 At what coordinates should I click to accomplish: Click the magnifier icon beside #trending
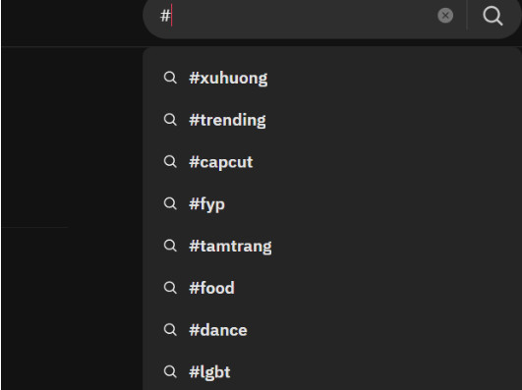click(170, 120)
